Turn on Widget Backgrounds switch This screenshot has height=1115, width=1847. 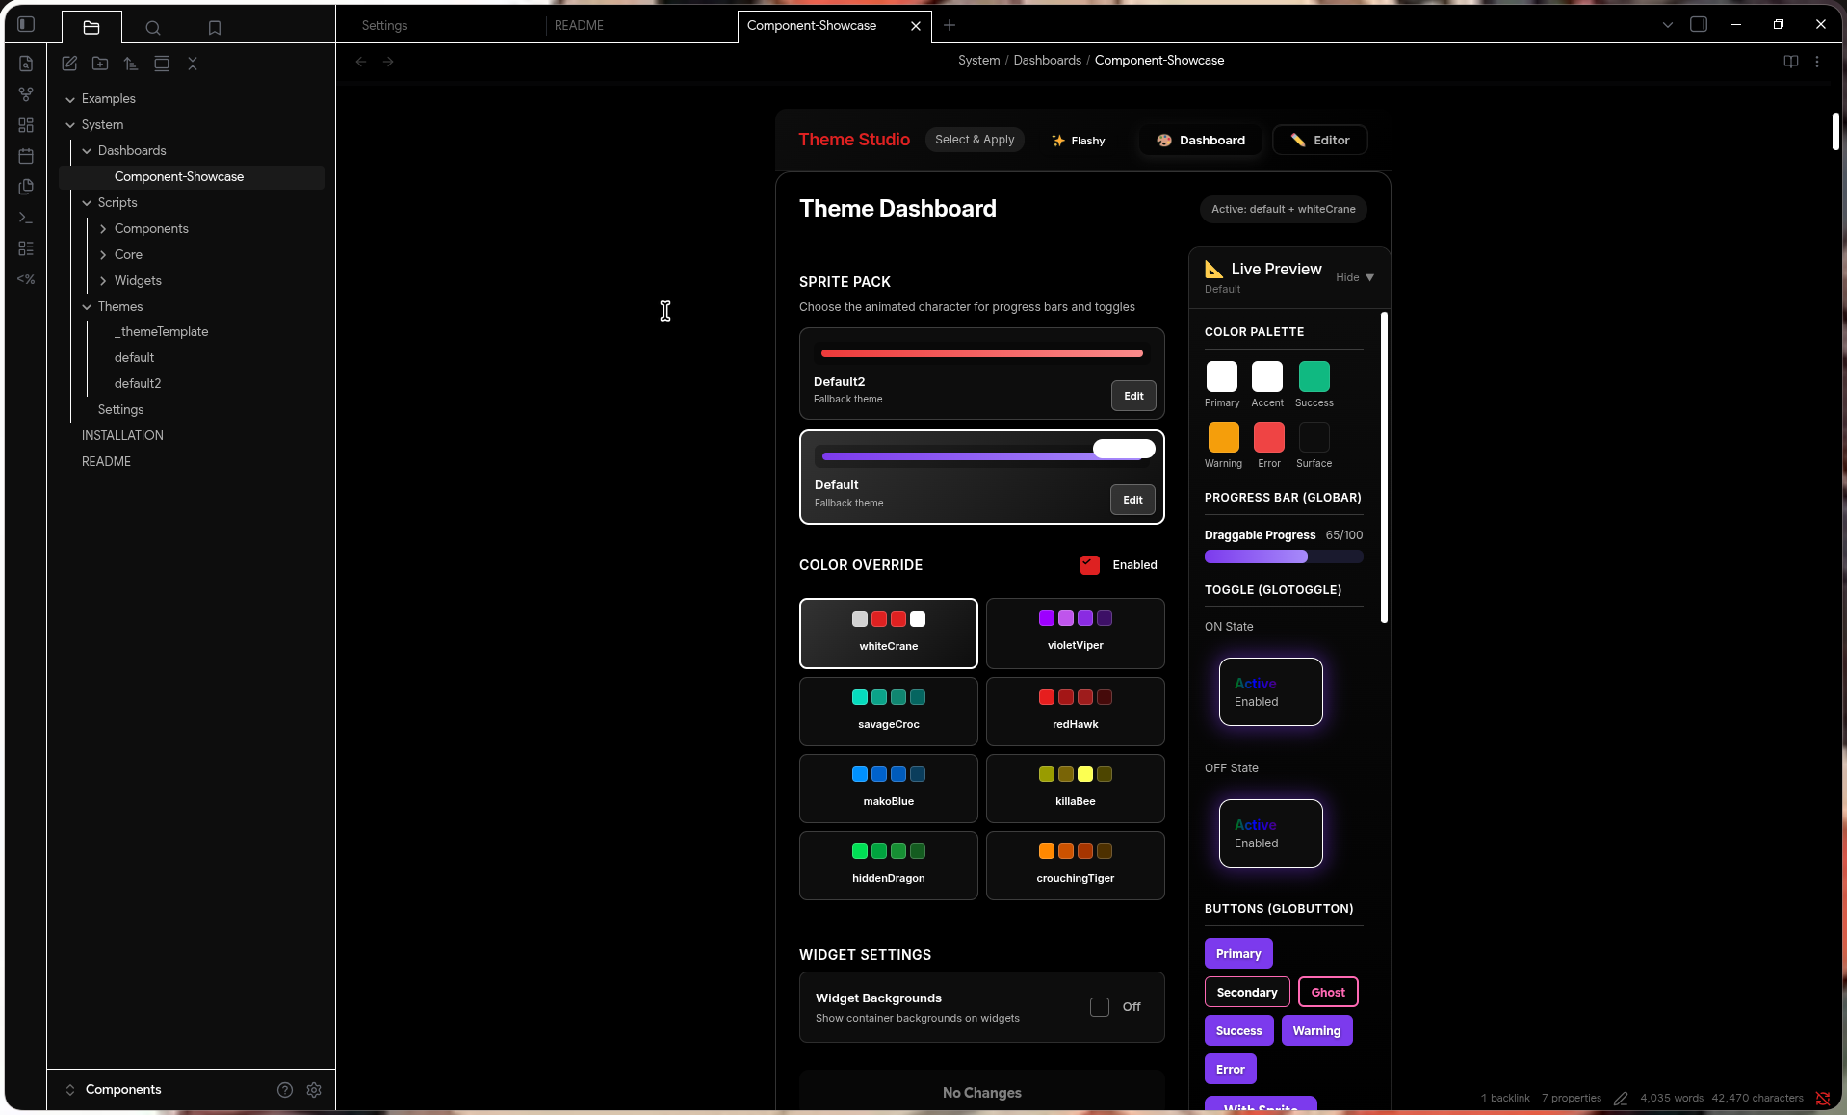[1099, 1006]
